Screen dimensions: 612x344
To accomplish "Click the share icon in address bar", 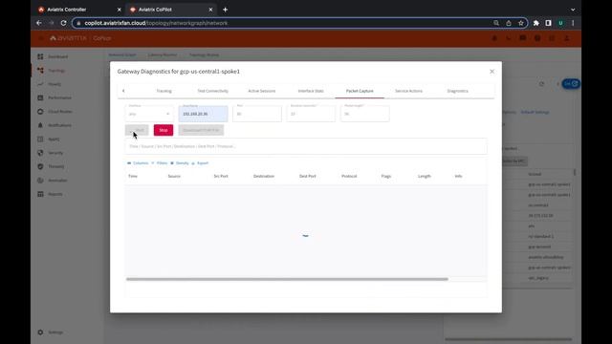I will tap(509, 23).
